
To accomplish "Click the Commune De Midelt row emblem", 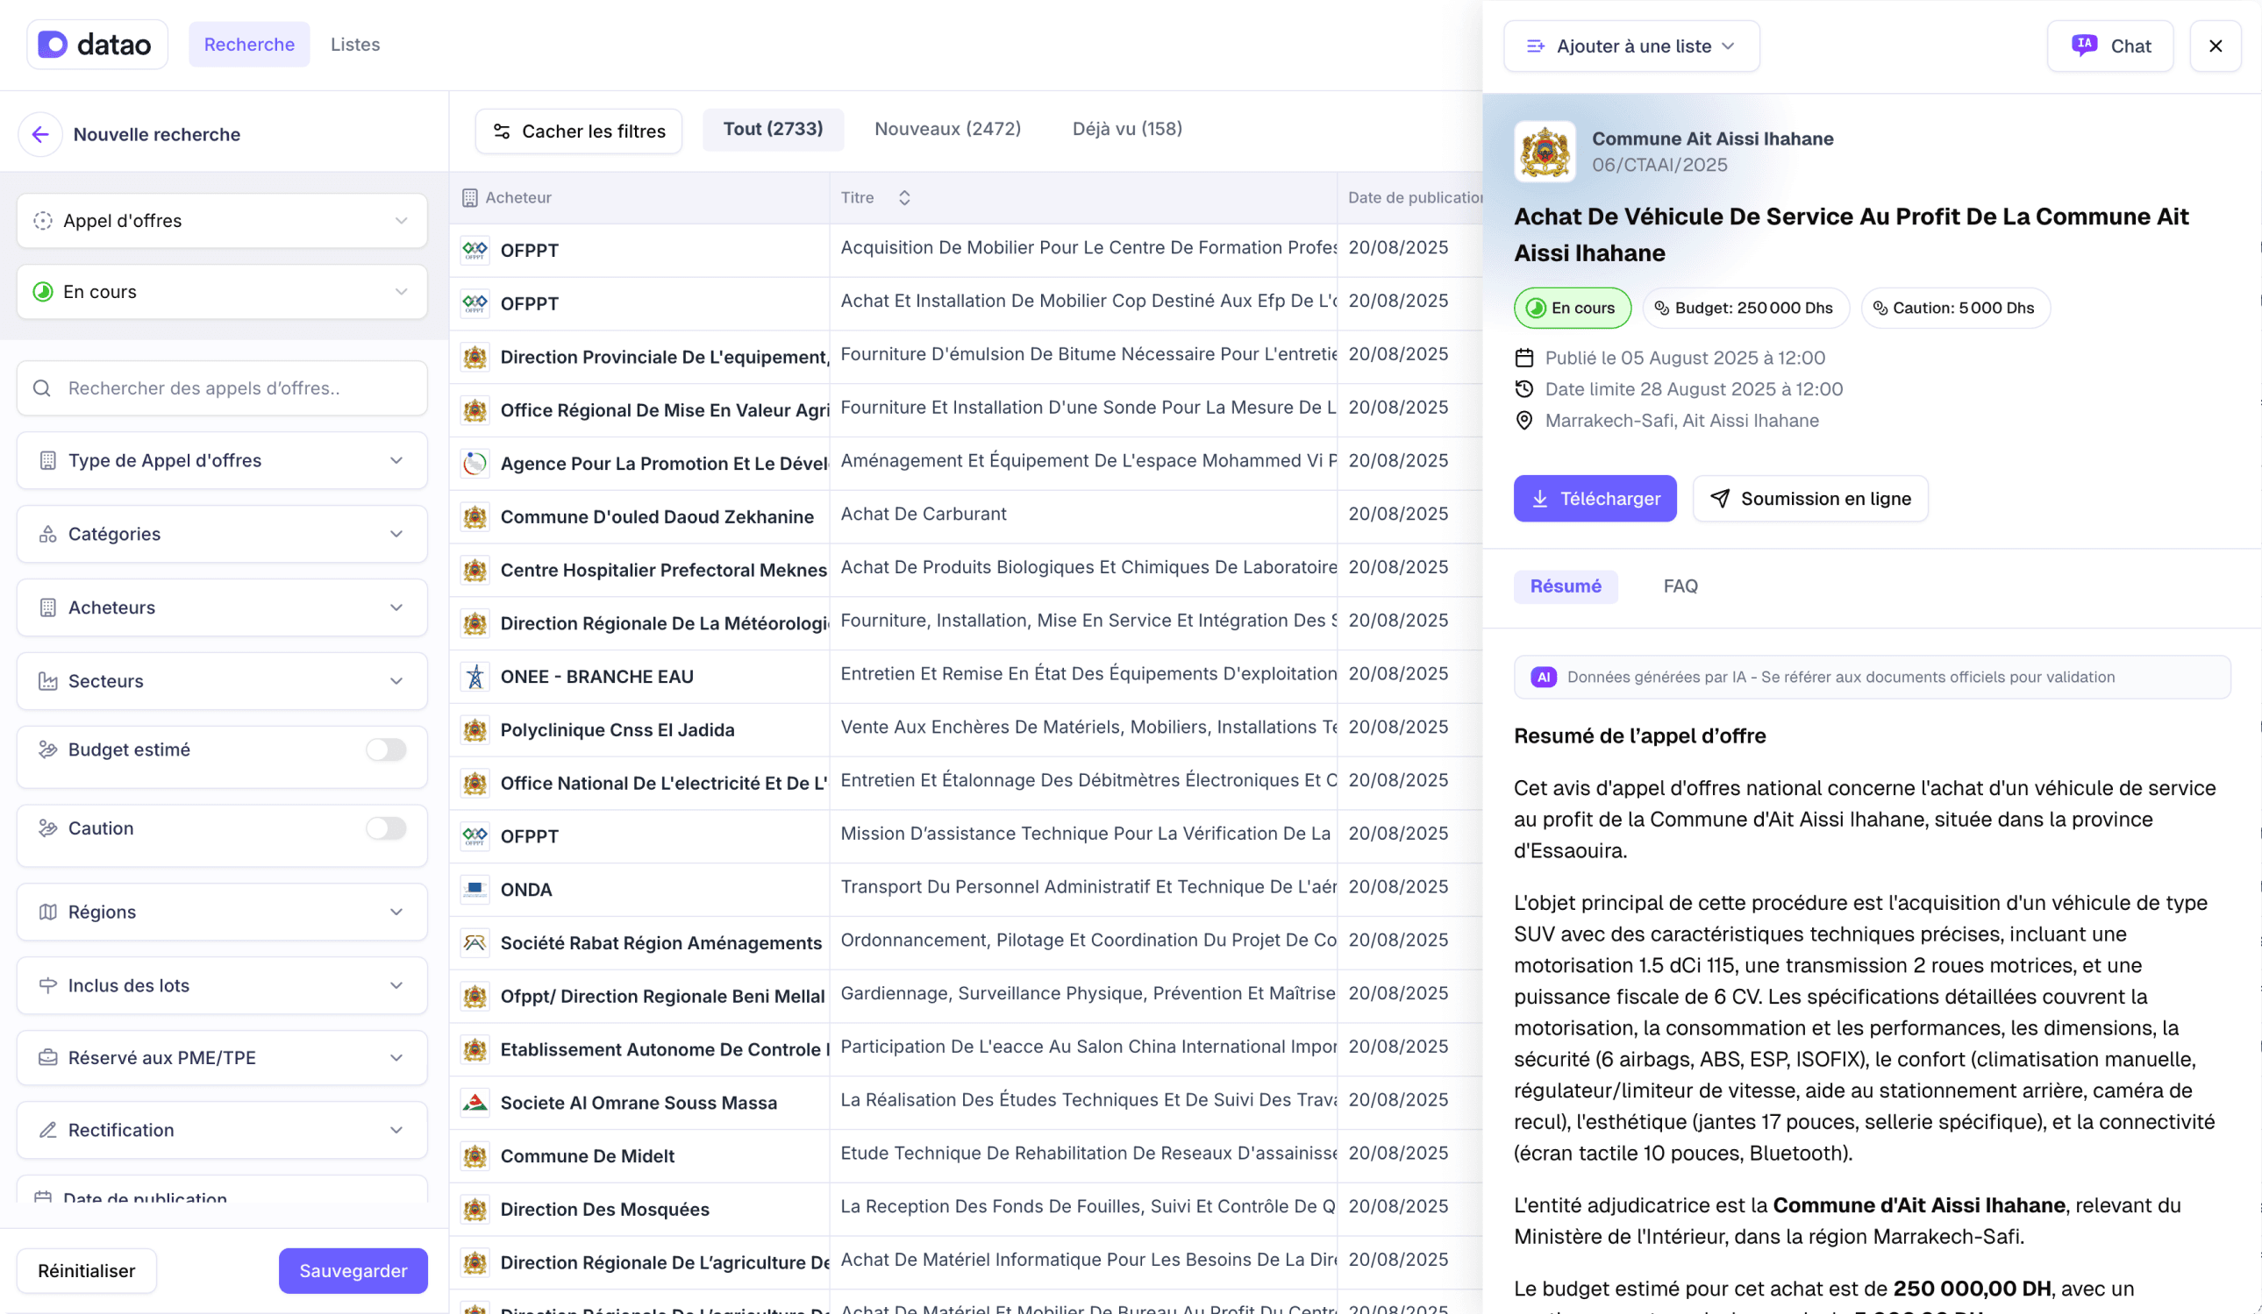I will pos(475,1156).
